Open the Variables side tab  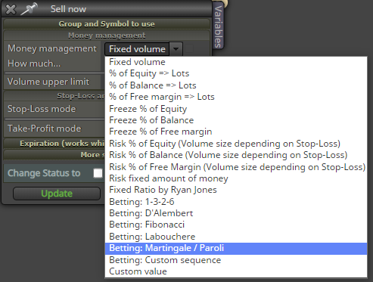point(218,26)
